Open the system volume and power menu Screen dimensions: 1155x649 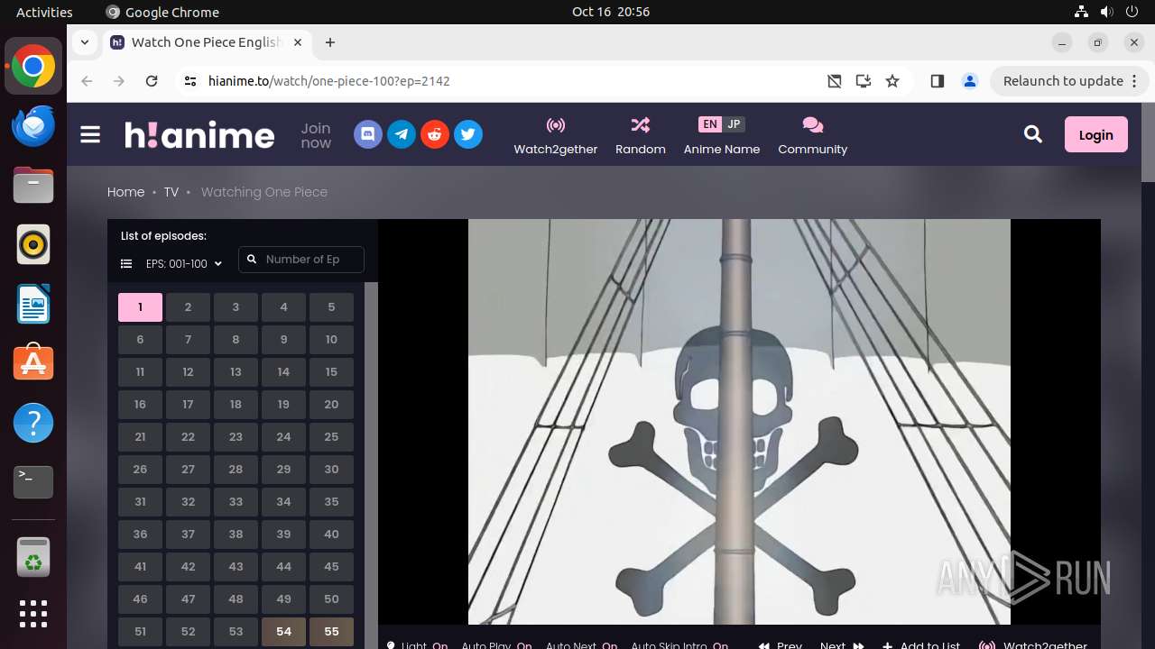pyautogui.click(x=1106, y=12)
